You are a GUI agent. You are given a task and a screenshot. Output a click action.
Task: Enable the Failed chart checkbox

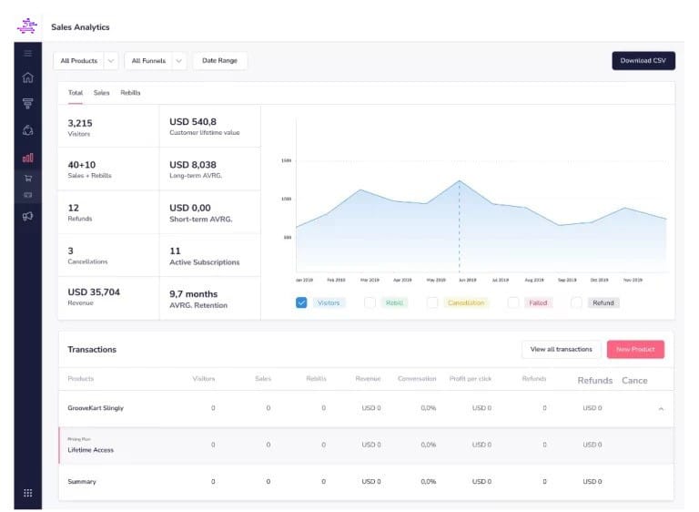point(513,302)
